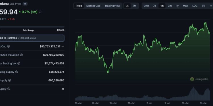Click the 28. Jun axis date label
Screen dimensions: 213x106
coord(131,103)
